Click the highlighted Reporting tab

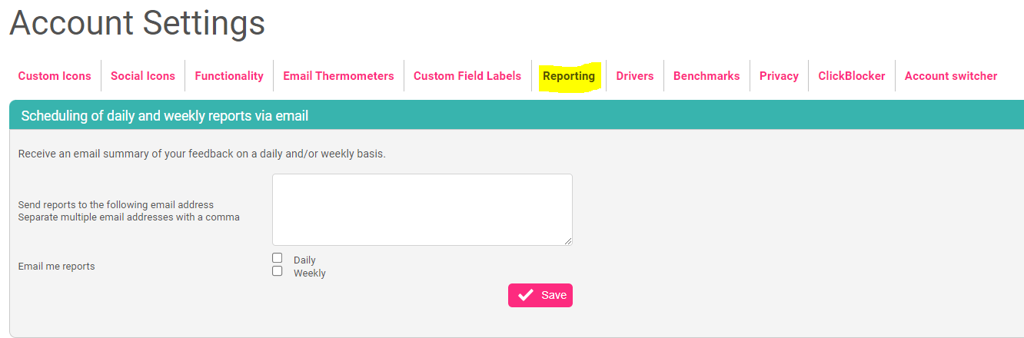click(569, 76)
